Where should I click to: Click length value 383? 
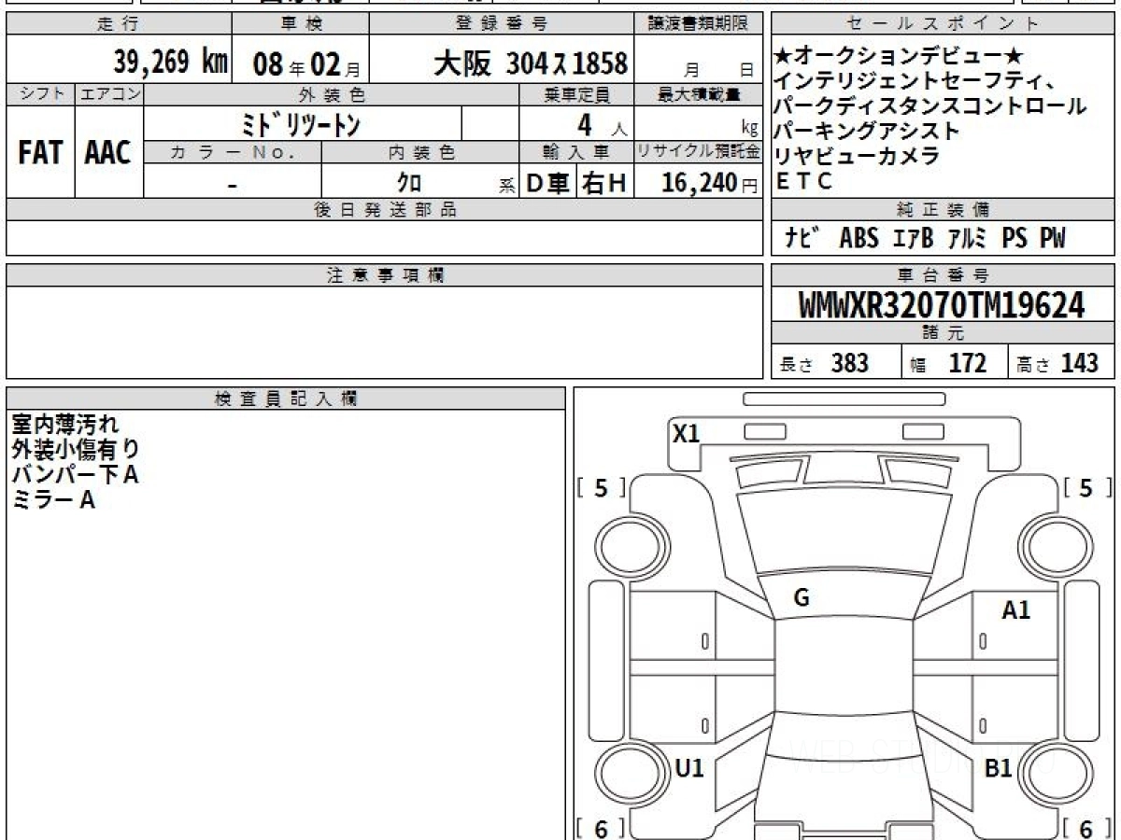(850, 363)
